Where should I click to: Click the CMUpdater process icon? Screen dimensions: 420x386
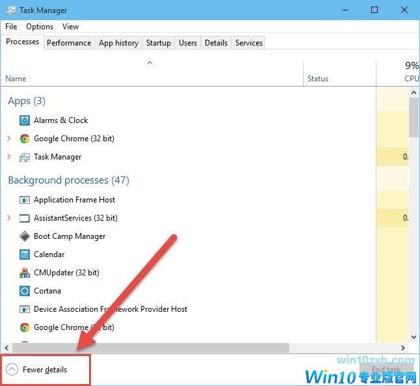pyautogui.click(x=25, y=273)
